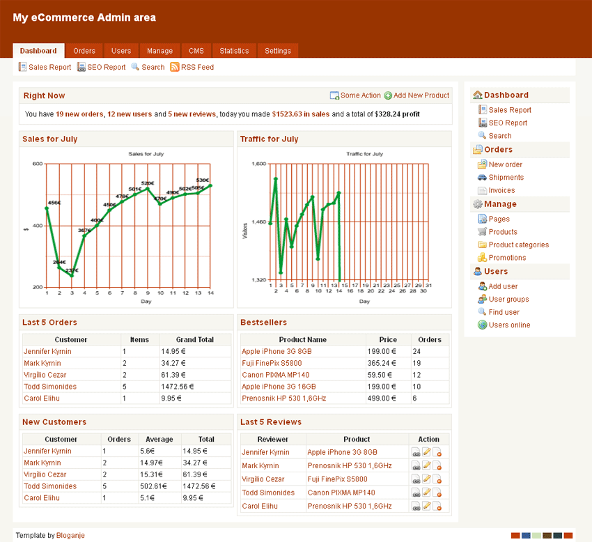Click the delete icon for Carol Elihu's review
The height and width of the screenshot is (542, 592).
(437, 506)
